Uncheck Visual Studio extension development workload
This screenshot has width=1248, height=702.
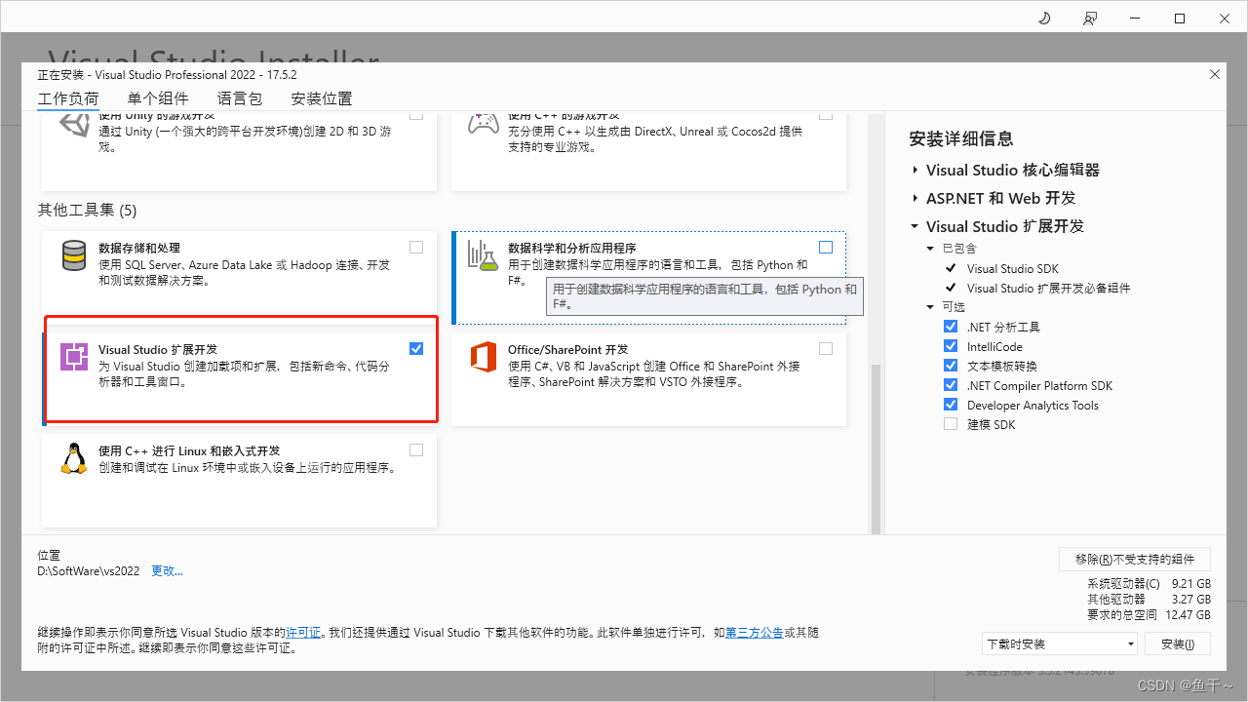click(416, 349)
